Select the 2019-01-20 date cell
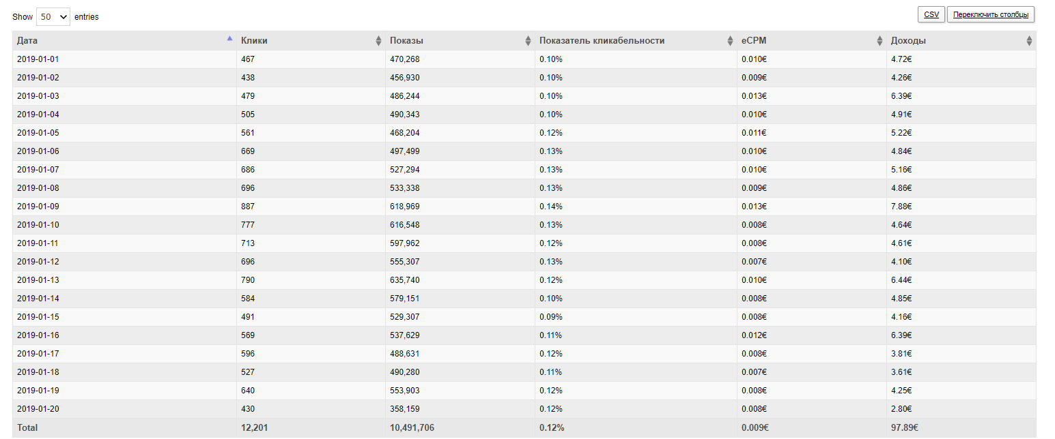This screenshot has height=439, width=1055. [x=38, y=409]
